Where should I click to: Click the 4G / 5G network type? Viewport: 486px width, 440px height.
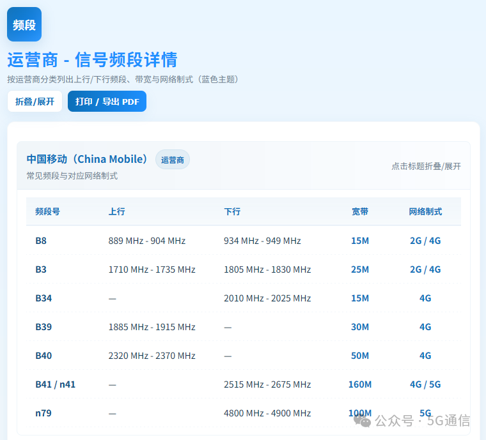coord(425,384)
